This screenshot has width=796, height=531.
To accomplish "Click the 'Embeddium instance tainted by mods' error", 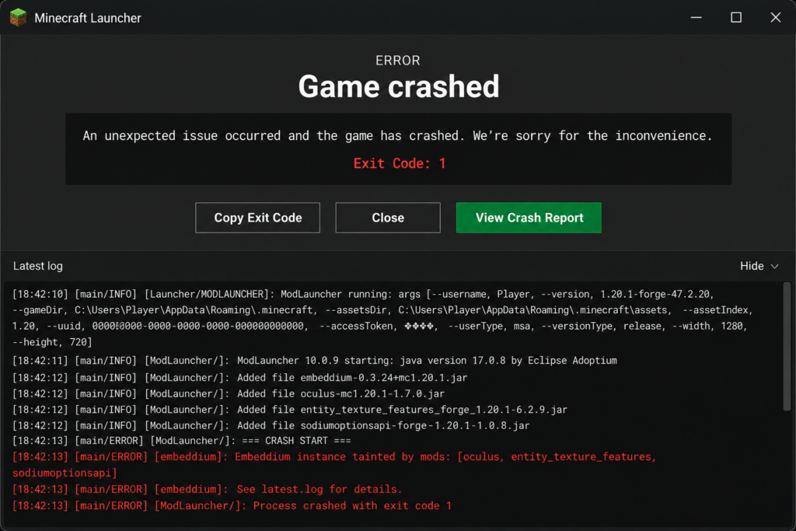I will coord(334,464).
